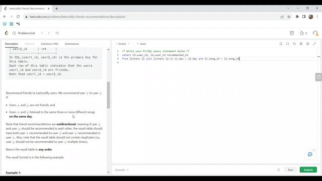
Task: Click the third bookmark icon in bookmarks bar
Action: click(18, 24)
